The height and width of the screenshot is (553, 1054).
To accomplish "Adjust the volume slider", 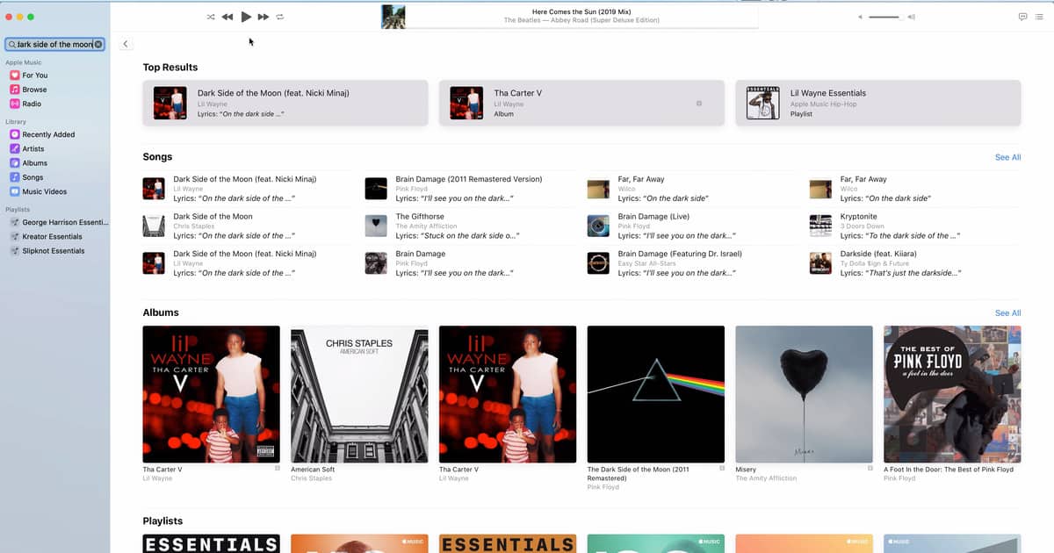I will click(884, 17).
